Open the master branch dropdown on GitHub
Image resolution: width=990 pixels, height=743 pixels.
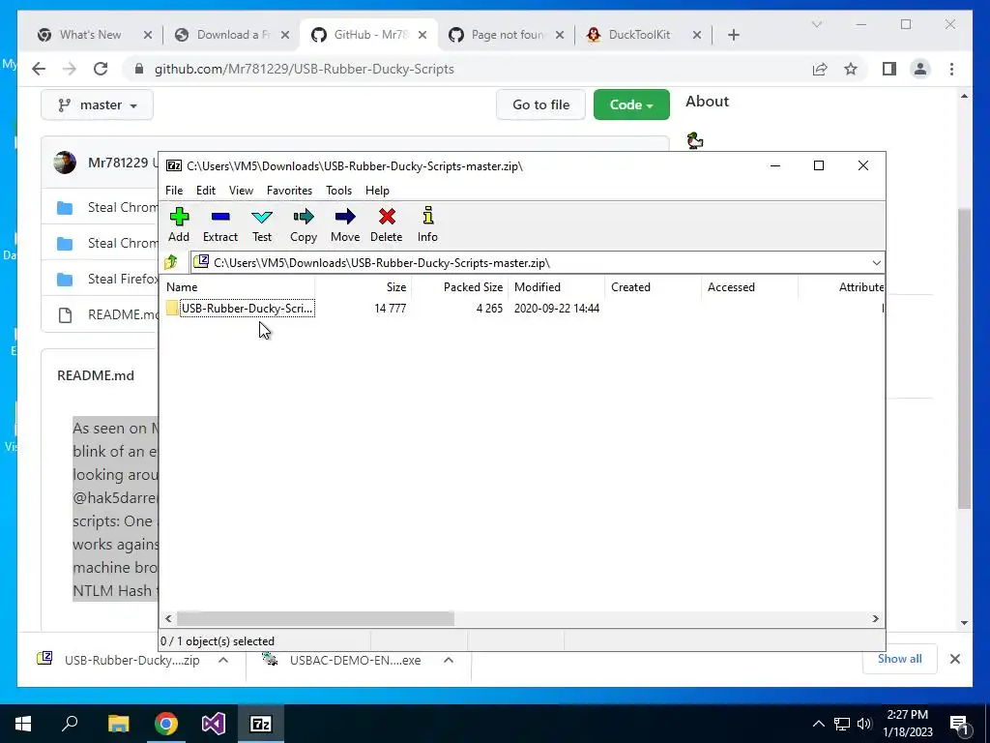[x=98, y=104]
